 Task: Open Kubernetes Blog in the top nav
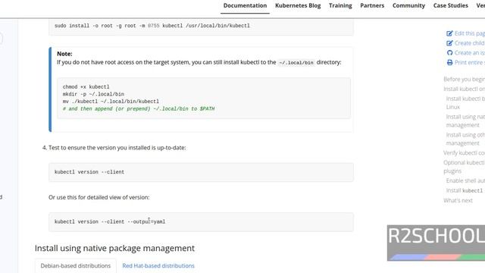[298, 5]
